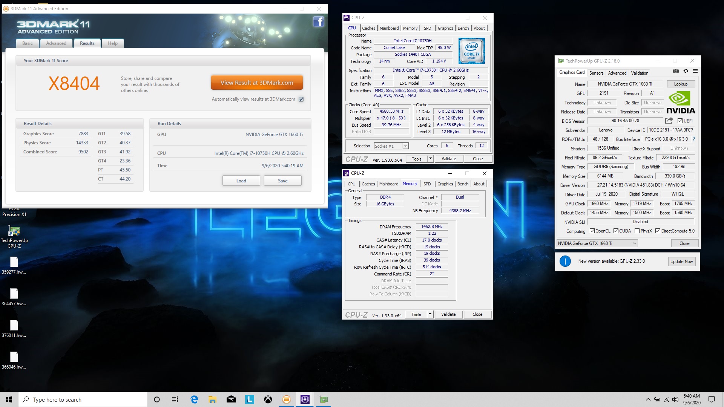Click Update Now for GPU-Z 2.33.0
724x407 pixels.
pos(681,262)
